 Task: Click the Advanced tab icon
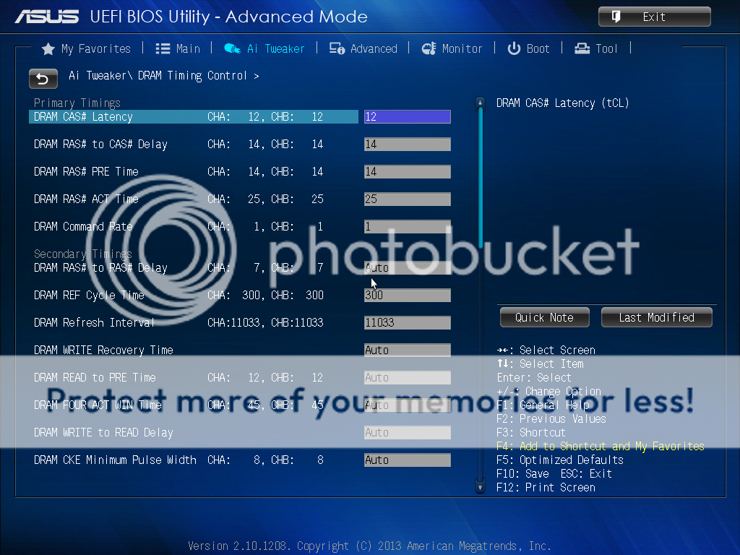337,48
